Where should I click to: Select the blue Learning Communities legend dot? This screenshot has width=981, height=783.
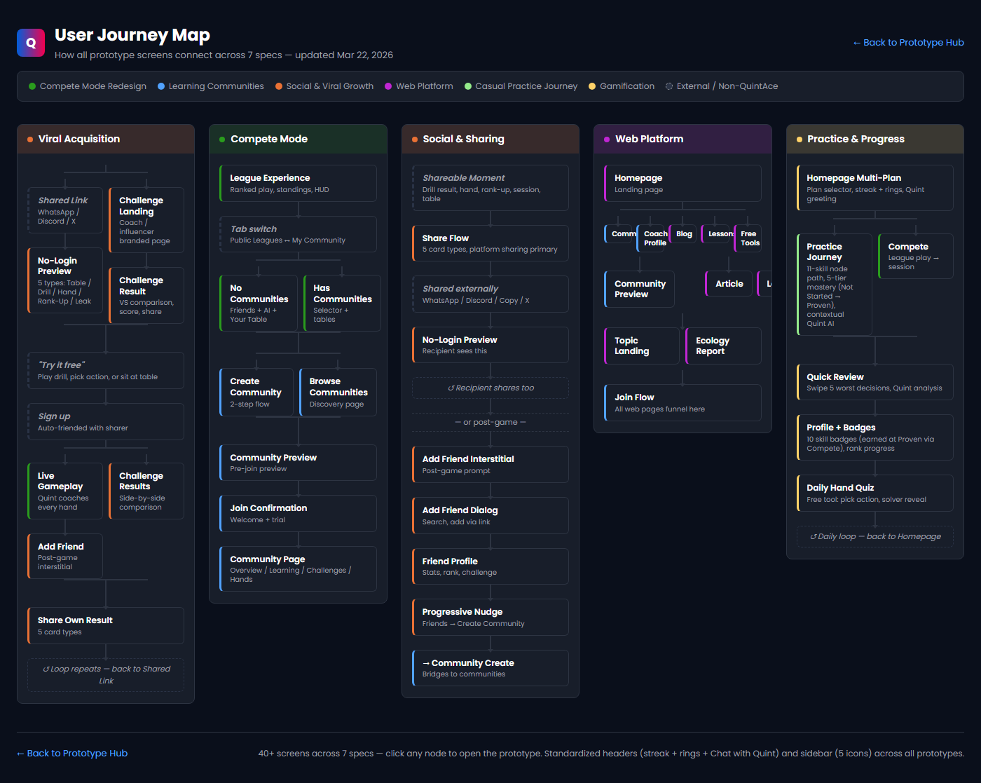[162, 86]
